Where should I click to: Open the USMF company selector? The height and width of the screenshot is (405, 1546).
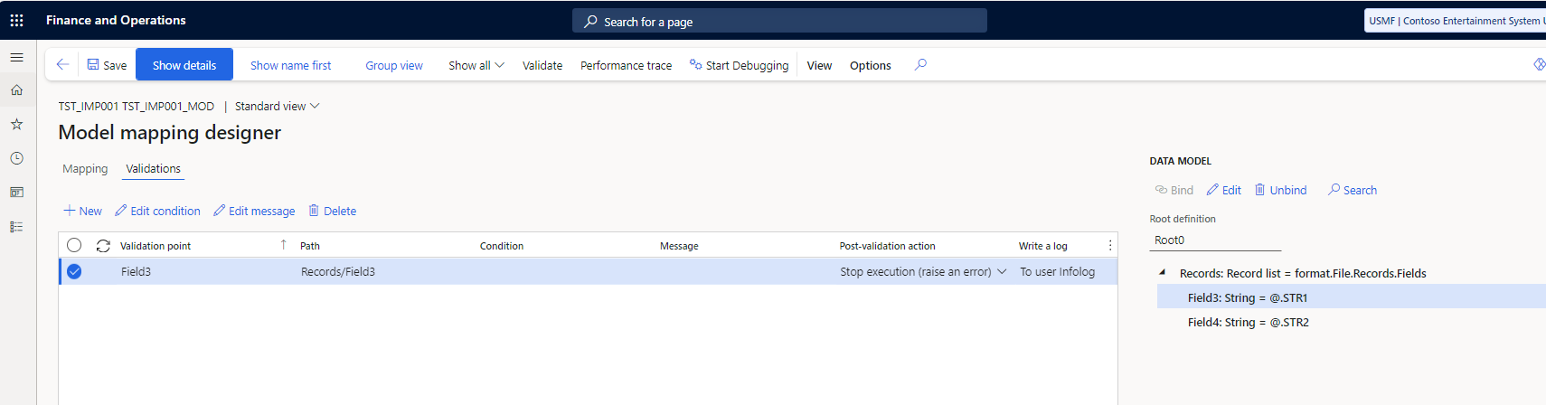pyautogui.click(x=1456, y=21)
